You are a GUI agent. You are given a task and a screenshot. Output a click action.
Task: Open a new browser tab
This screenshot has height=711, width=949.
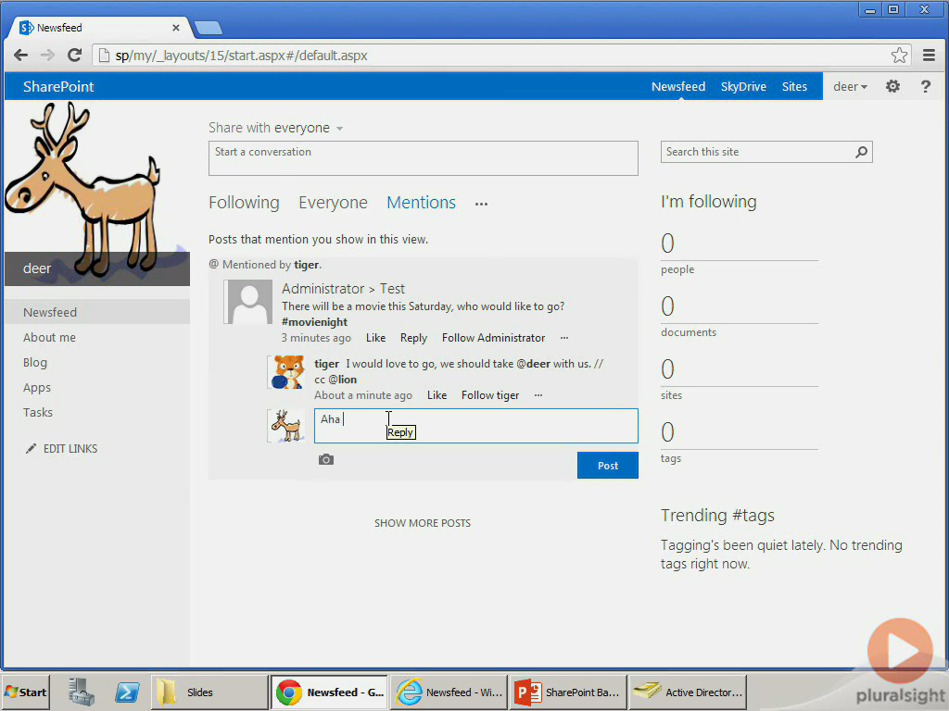coord(209,28)
